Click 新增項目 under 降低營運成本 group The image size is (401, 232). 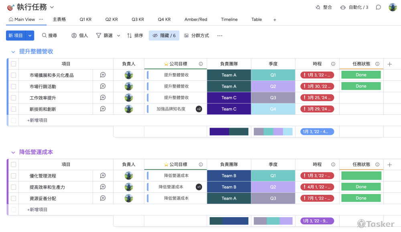[37, 210]
